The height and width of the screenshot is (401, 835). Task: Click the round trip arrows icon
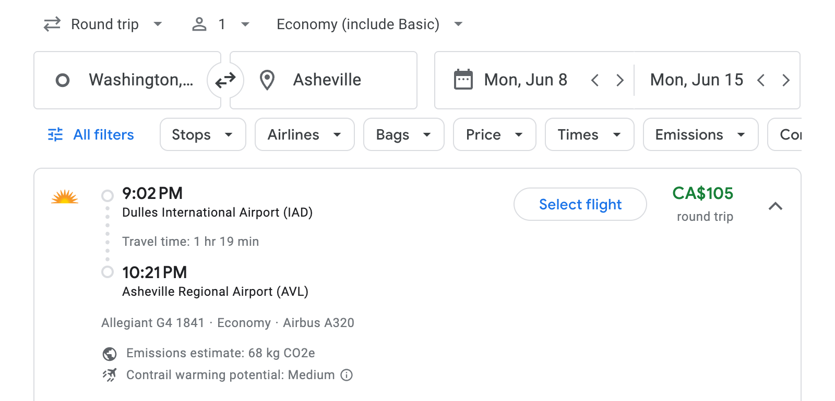pos(52,24)
